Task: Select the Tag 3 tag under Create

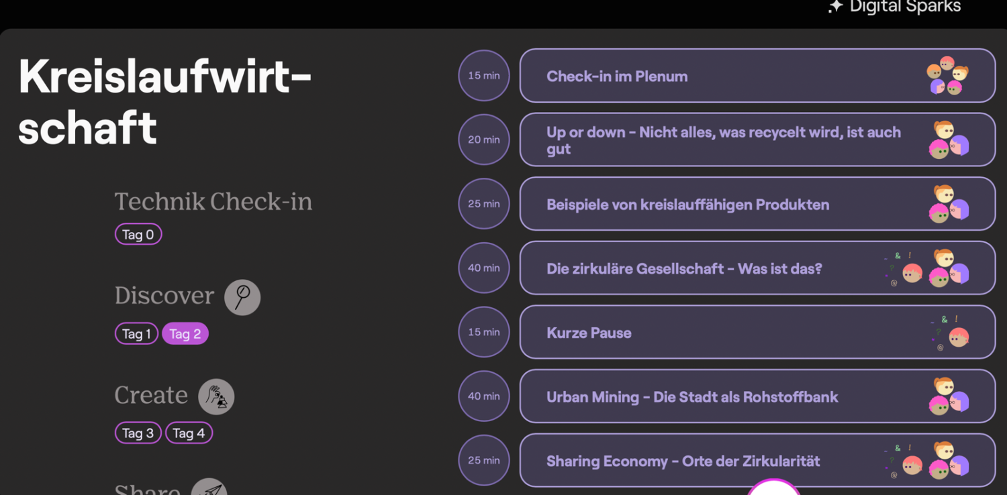Action: point(138,432)
